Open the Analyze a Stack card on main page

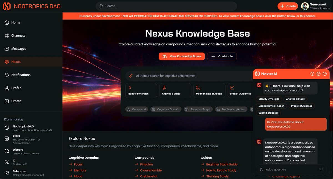click(175, 91)
